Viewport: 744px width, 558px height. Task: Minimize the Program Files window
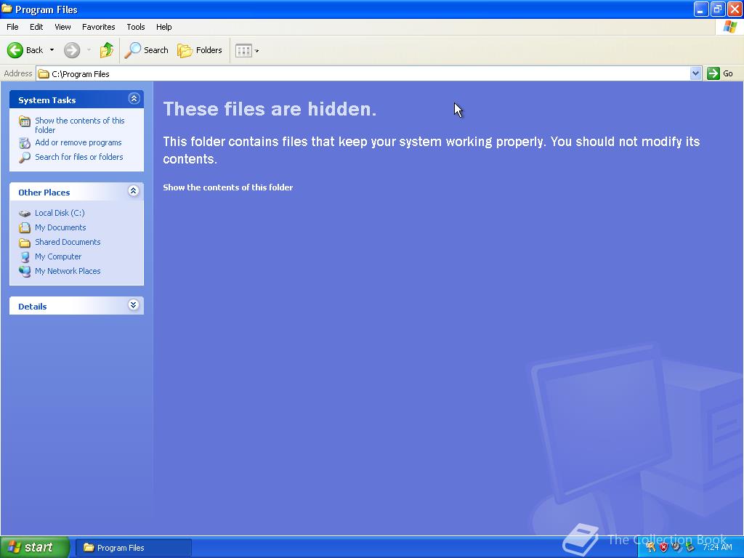(x=701, y=9)
